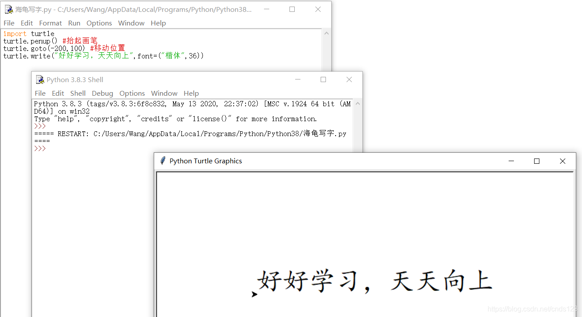Screen dimensions: 582x317
Task: Open the Help menu in the editor window
Action: (158, 23)
